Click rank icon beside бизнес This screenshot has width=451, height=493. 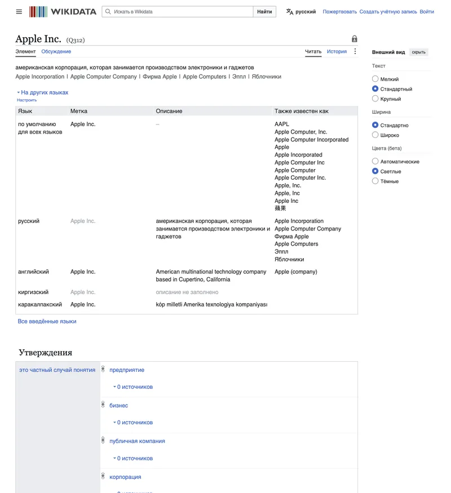click(103, 405)
